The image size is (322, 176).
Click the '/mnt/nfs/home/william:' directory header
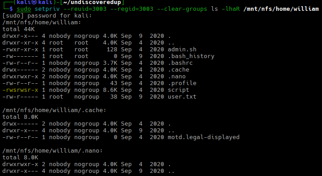tap(42, 22)
